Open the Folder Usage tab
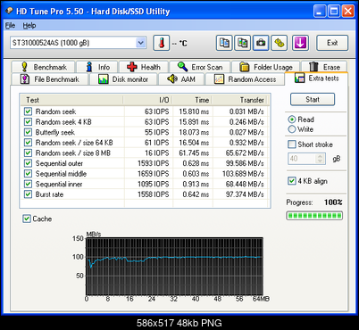The width and height of the screenshot is (359, 330). (266, 67)
